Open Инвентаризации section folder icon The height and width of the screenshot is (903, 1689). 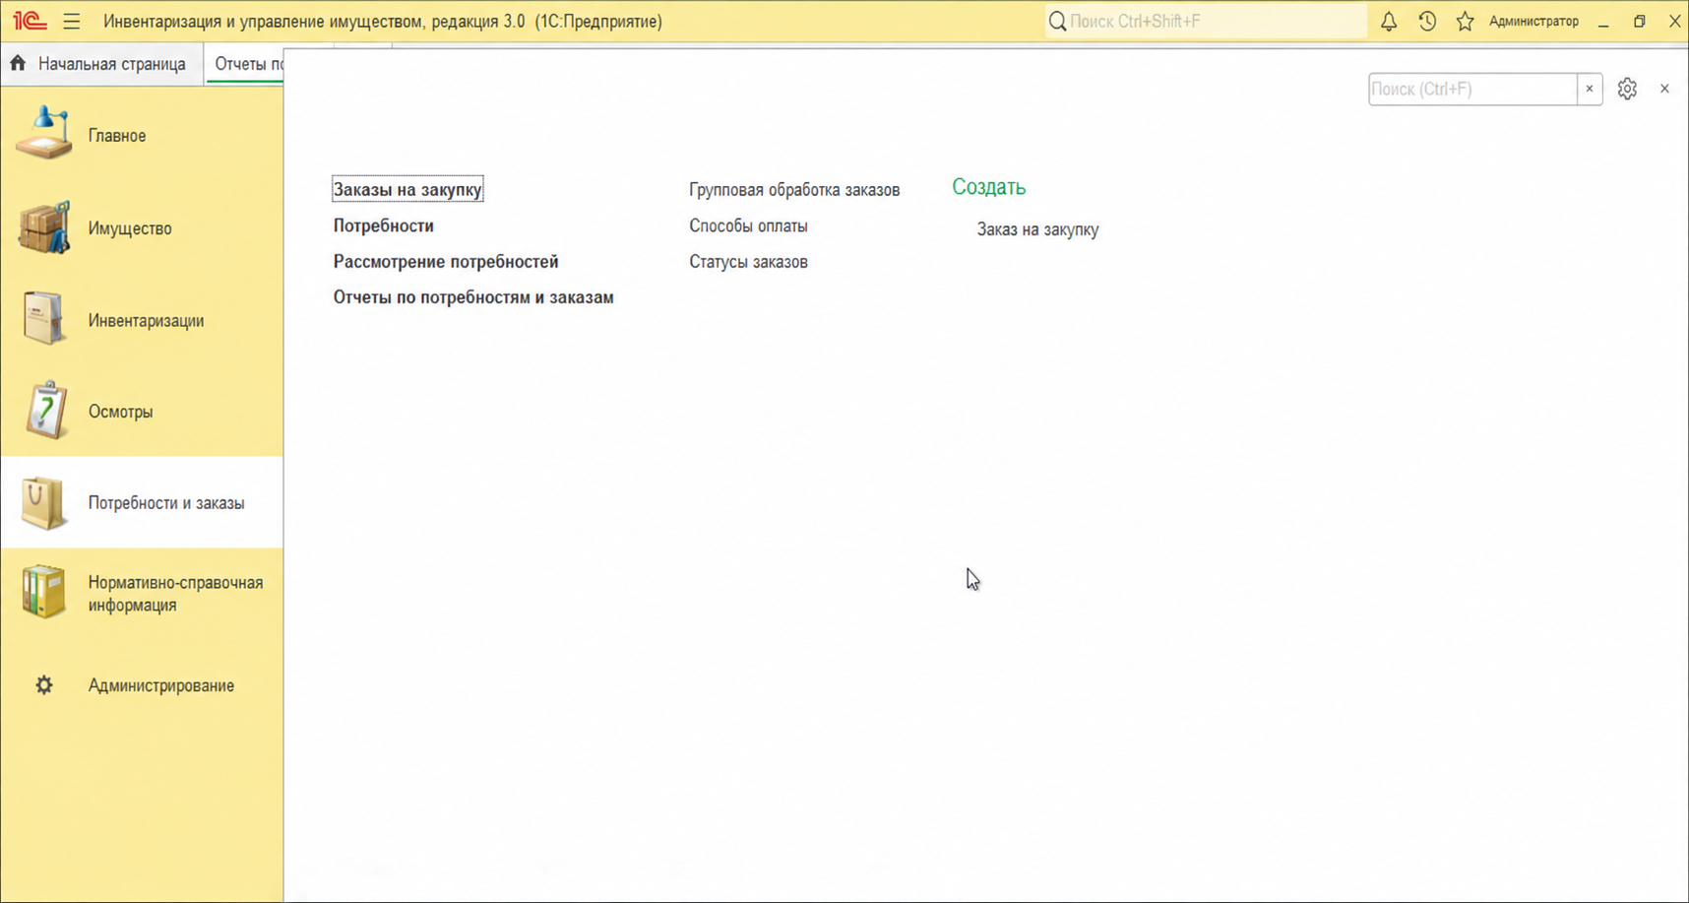click(44, 319)
